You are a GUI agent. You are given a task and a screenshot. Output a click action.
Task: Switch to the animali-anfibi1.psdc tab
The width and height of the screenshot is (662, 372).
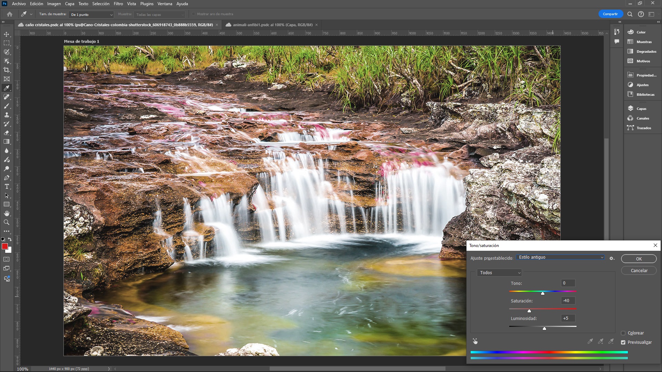(x=272, y=25)
